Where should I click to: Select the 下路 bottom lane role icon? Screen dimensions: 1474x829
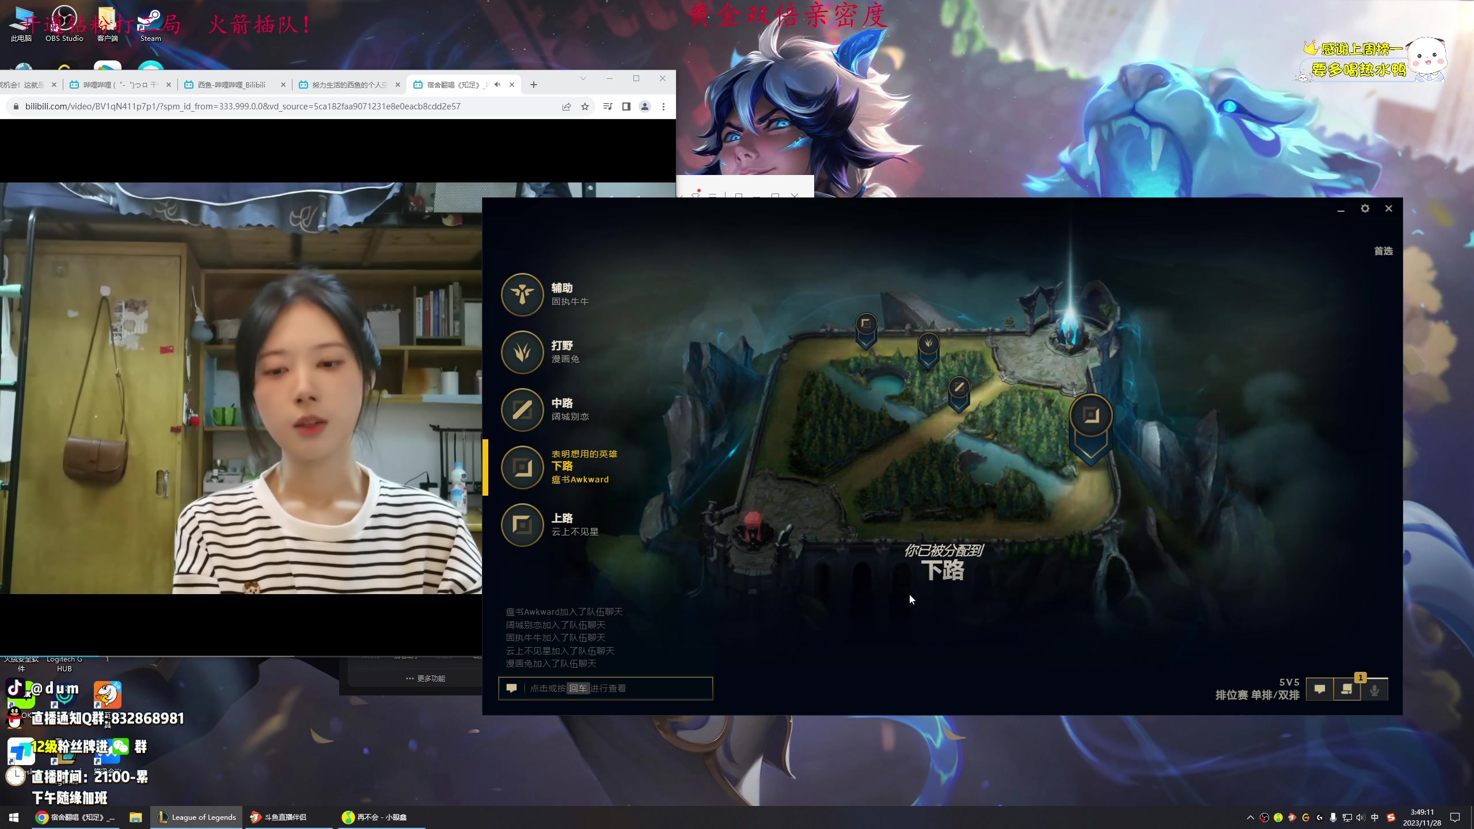[x=522, y=467]
